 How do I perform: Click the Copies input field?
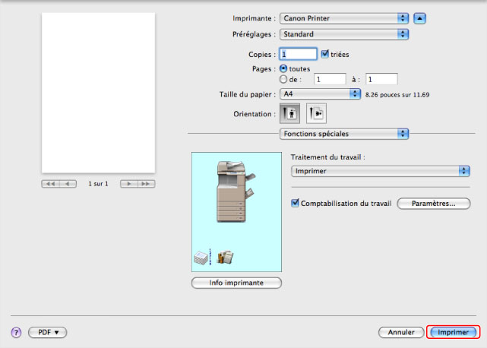click(298, 55)
